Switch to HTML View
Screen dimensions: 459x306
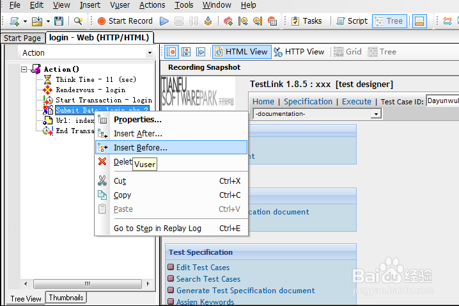pos(242,52)
